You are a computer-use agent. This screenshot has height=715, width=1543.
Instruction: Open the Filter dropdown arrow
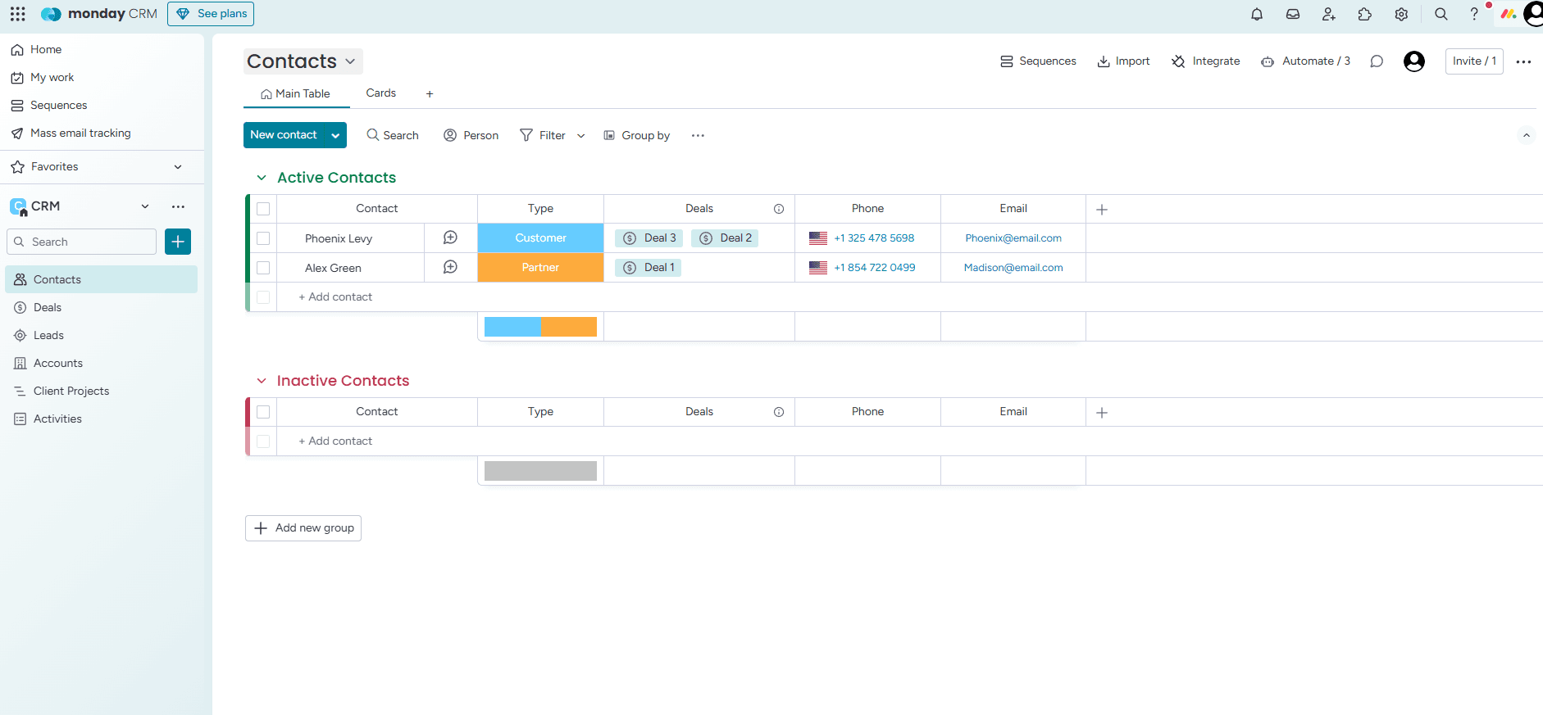[x=581, y=135]
